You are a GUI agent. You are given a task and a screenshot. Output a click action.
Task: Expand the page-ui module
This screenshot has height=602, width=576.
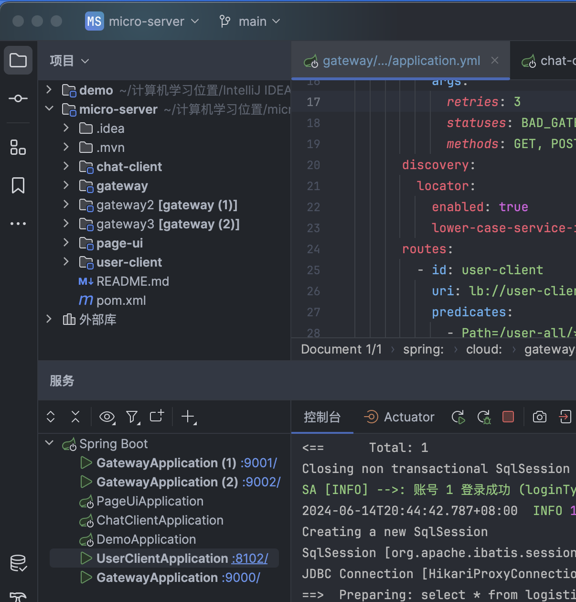tap(66, 242)
